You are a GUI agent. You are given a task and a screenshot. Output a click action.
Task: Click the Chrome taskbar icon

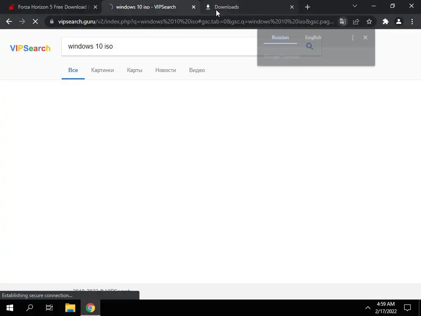coord(90,308)
